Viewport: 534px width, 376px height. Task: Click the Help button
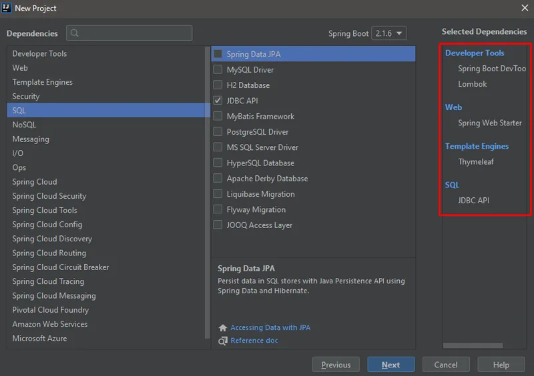click(x=501, y=365)
